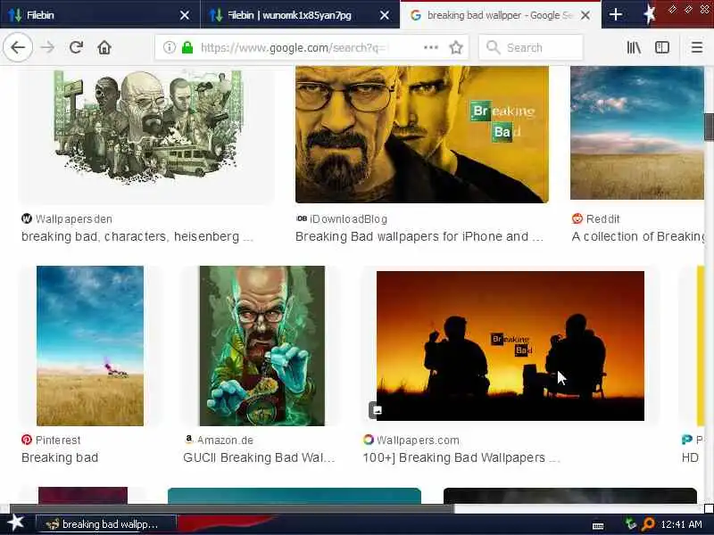This screenshot has width=714, height=535.
Task: Reload the current page
Action: click(x=76, y=47)
